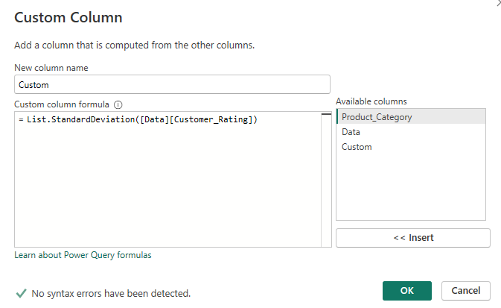Click the 'Available columns' heading label
The width and height of the screenshot is (501, 308).
point(371,101)
